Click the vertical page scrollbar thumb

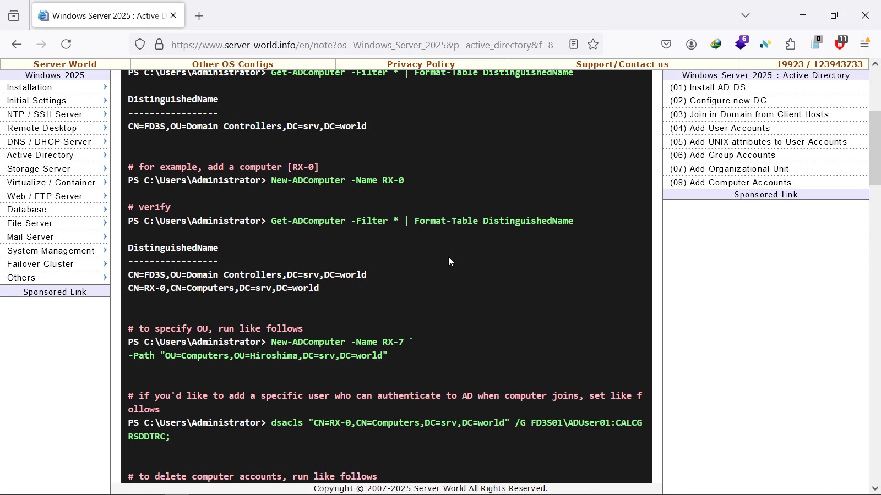pyautogui.click(x=875, y=147)
